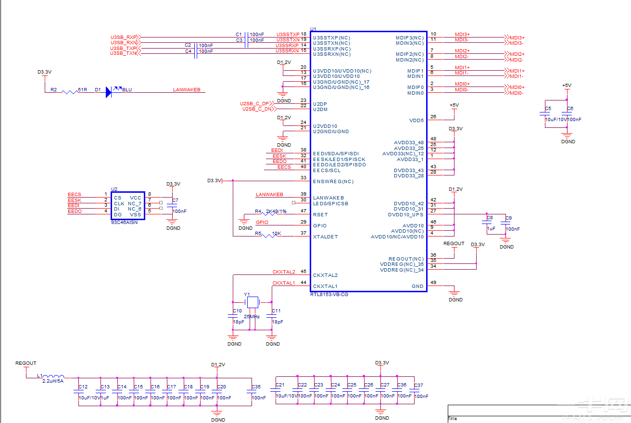
Task: Click the blue LED symbol D1
Action: (x=109, y=92)
